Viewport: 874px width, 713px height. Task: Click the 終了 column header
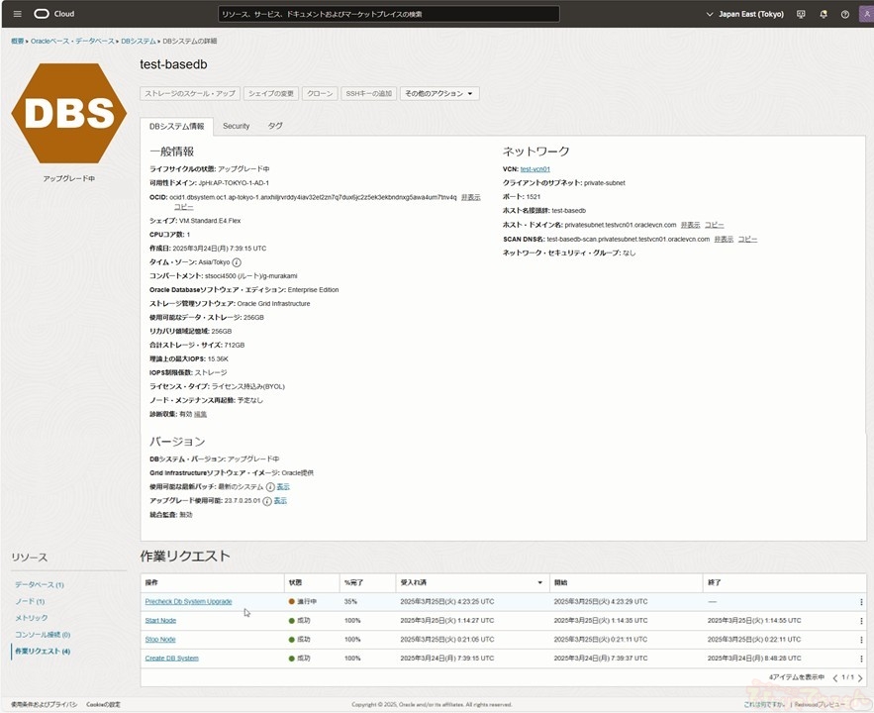pos(784,583)
